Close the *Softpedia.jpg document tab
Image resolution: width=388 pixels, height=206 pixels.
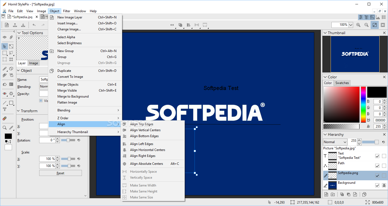click(37, 17)
